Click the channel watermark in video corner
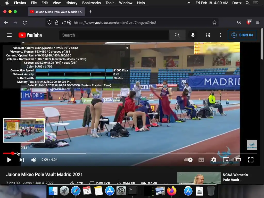264x198 pixels. click(252, 145)
